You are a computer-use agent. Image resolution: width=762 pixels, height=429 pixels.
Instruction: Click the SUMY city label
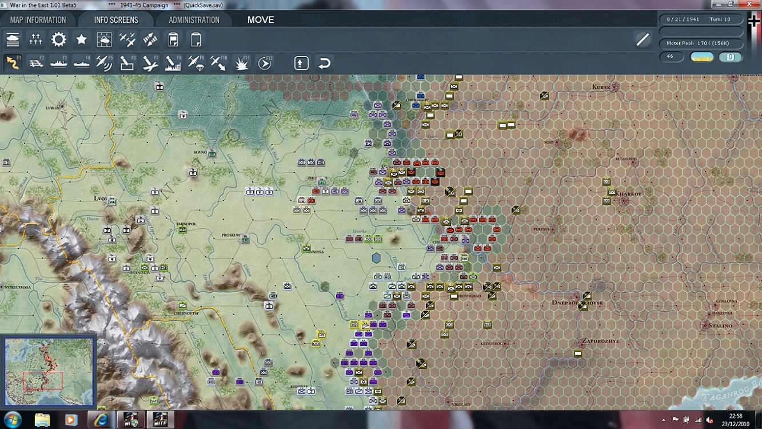coord(549,142)
